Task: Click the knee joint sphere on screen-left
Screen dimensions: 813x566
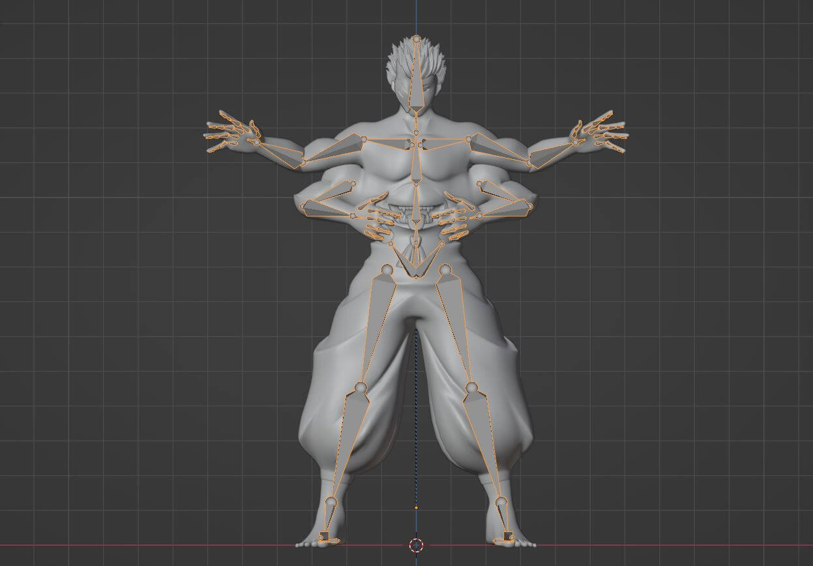Action: (x=360, y=389)
